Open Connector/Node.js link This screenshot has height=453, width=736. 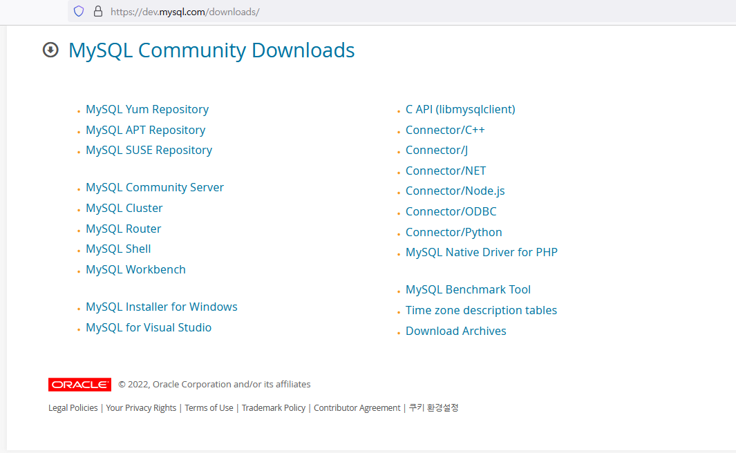click(455, 191)
